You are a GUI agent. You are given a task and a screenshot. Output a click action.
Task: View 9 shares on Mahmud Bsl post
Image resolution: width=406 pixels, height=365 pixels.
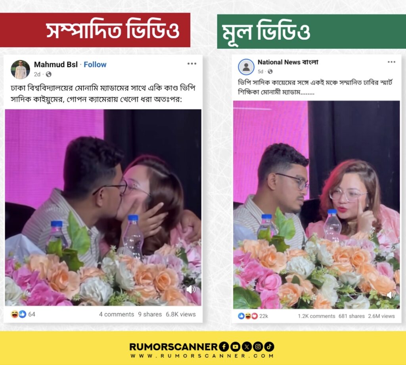[149, 314]
